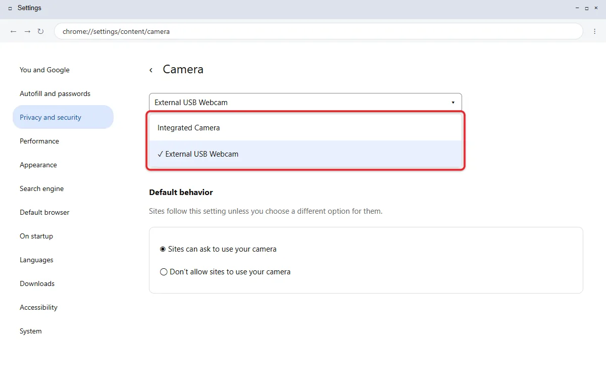The width and height of the screenshot is (606, 384).
Task: Click the 'Camera' page title
Action: coord(183,70)
